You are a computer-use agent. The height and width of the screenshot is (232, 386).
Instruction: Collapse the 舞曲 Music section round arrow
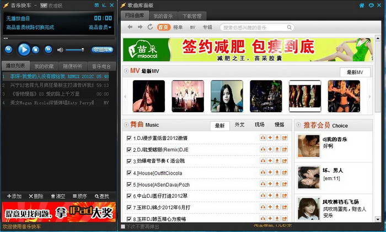point(126,125)
